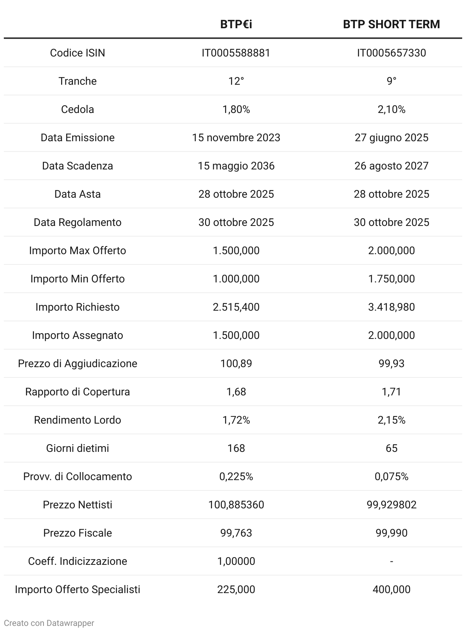466x632 pixels.
Task: Select ISIN code IT0005657330
Action: (391, 53)
